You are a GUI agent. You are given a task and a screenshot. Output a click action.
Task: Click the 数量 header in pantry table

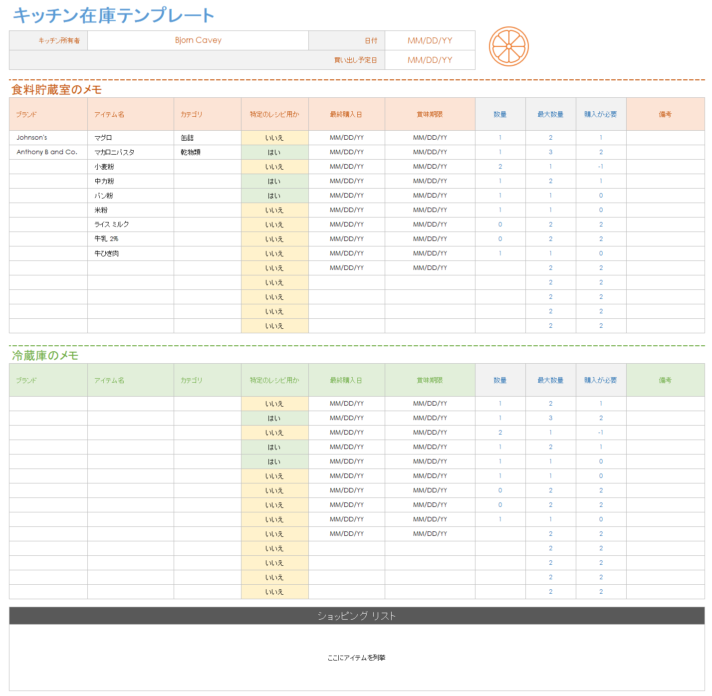tap(500, 114)
